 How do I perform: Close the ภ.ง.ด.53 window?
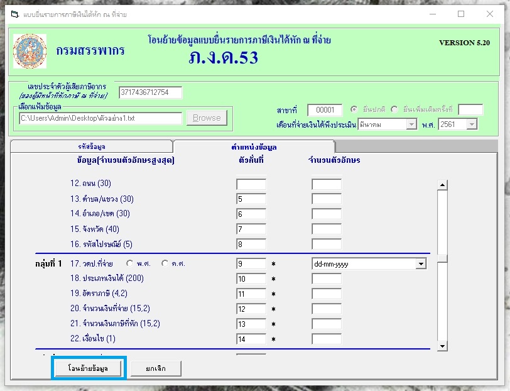pyautogui.click(x=489, y=14)
